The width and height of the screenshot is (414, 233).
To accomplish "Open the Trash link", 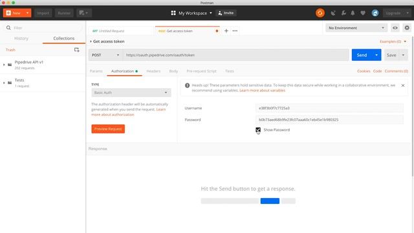I will (x=10, y=50).
